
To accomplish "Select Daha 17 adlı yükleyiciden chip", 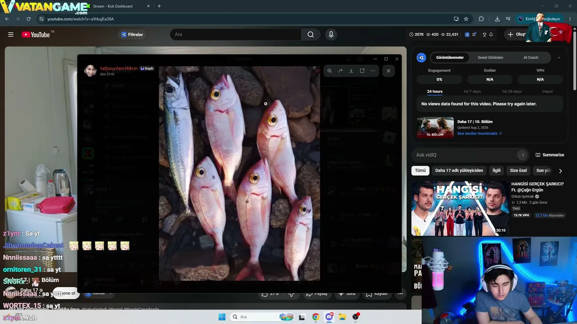I will tap(459, 171).
